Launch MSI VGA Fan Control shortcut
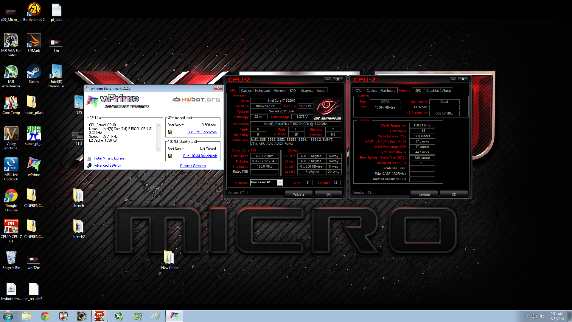Viewport: 572px width, 322px height. click(x=11, y=45)
